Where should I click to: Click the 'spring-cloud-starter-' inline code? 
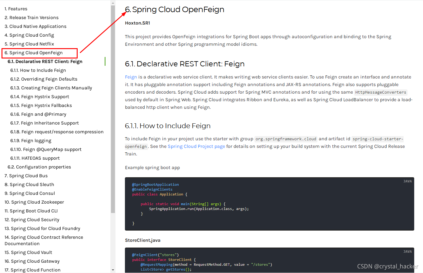pos(378,139)
